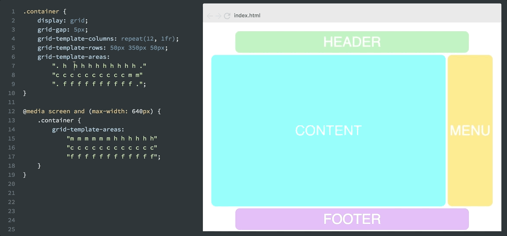Screen dimensions: 507x236
Task: Click the nested .container selector on line 13
Action: click(55, 120)
